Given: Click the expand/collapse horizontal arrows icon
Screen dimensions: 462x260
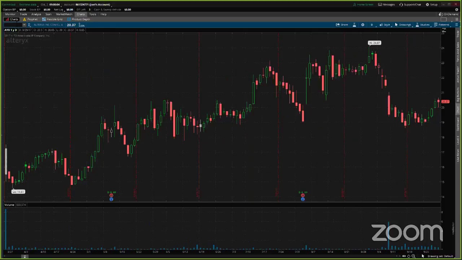Looking at the screenshot, I should (404, 256).
